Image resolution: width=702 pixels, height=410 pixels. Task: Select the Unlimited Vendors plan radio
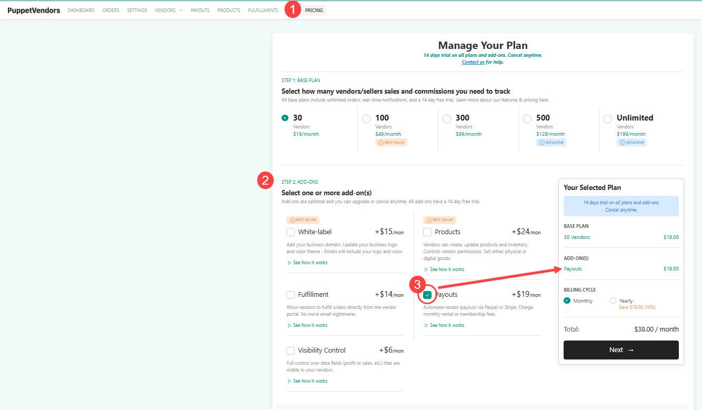click(608, 119)
